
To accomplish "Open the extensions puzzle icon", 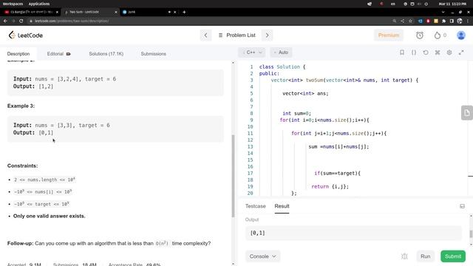I will point(443,21).
